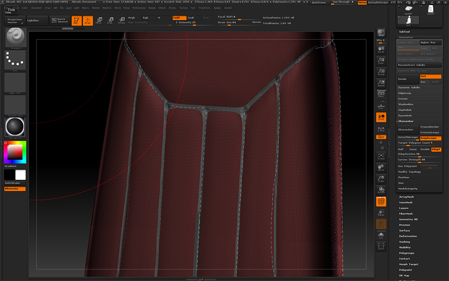The width and height of the screenshot is (449, 281).
Task: Click the Transp transparency icon
Action: 381,213
